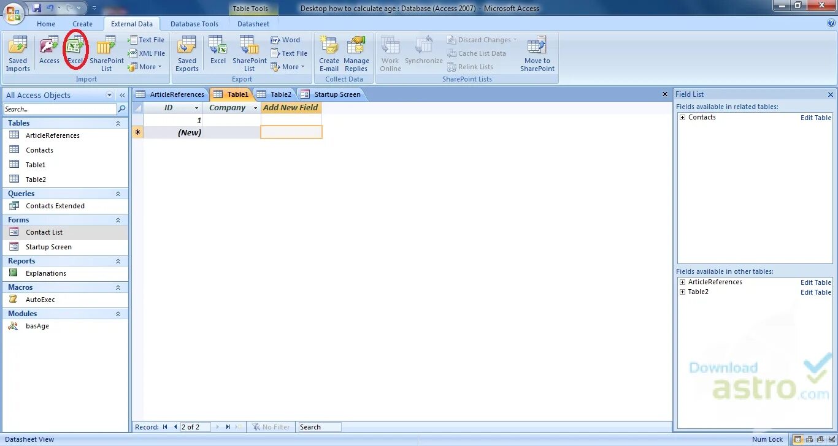Export to SharePoint List in the Export group
Screen dimensions: 838x446
pyautogui.click(x=249, y=53)
